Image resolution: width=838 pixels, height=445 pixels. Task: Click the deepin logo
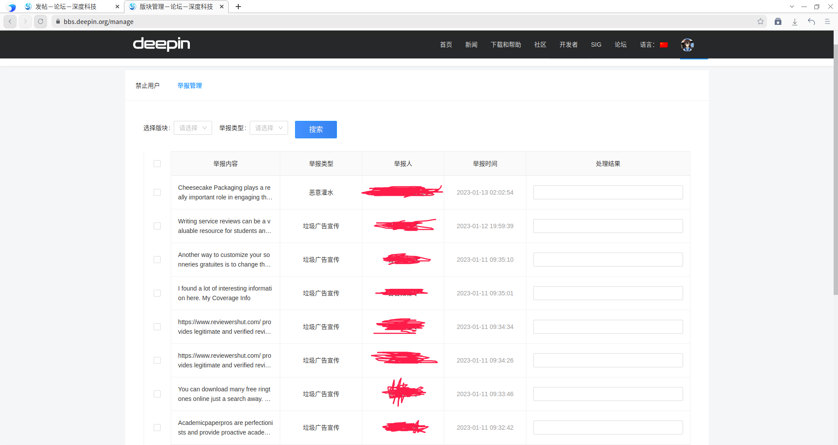(161, 44)
